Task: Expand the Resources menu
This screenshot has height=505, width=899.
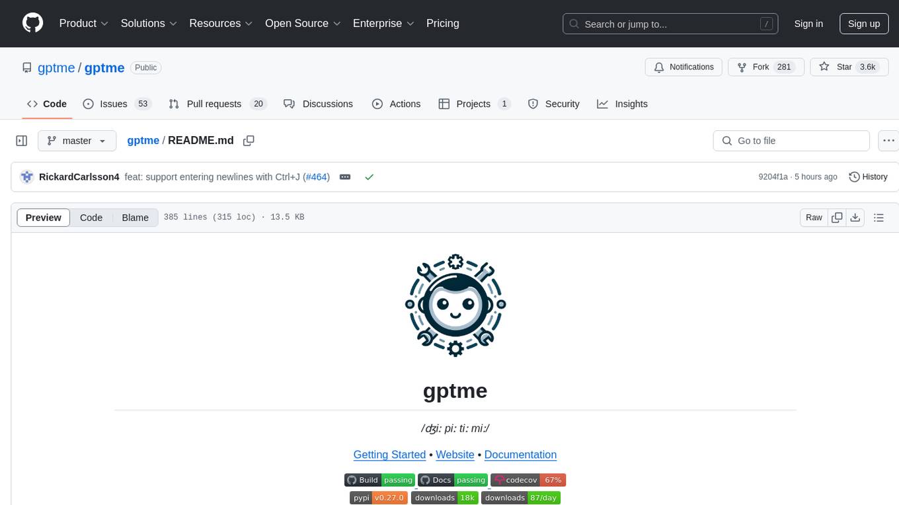Action: [x=221, y=23]
